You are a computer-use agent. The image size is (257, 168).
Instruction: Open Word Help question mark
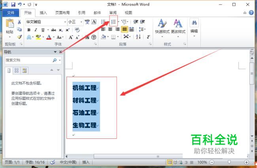(x=251, y=13)
